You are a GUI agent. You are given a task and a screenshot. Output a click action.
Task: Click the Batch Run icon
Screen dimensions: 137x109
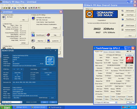coord(33,41)
